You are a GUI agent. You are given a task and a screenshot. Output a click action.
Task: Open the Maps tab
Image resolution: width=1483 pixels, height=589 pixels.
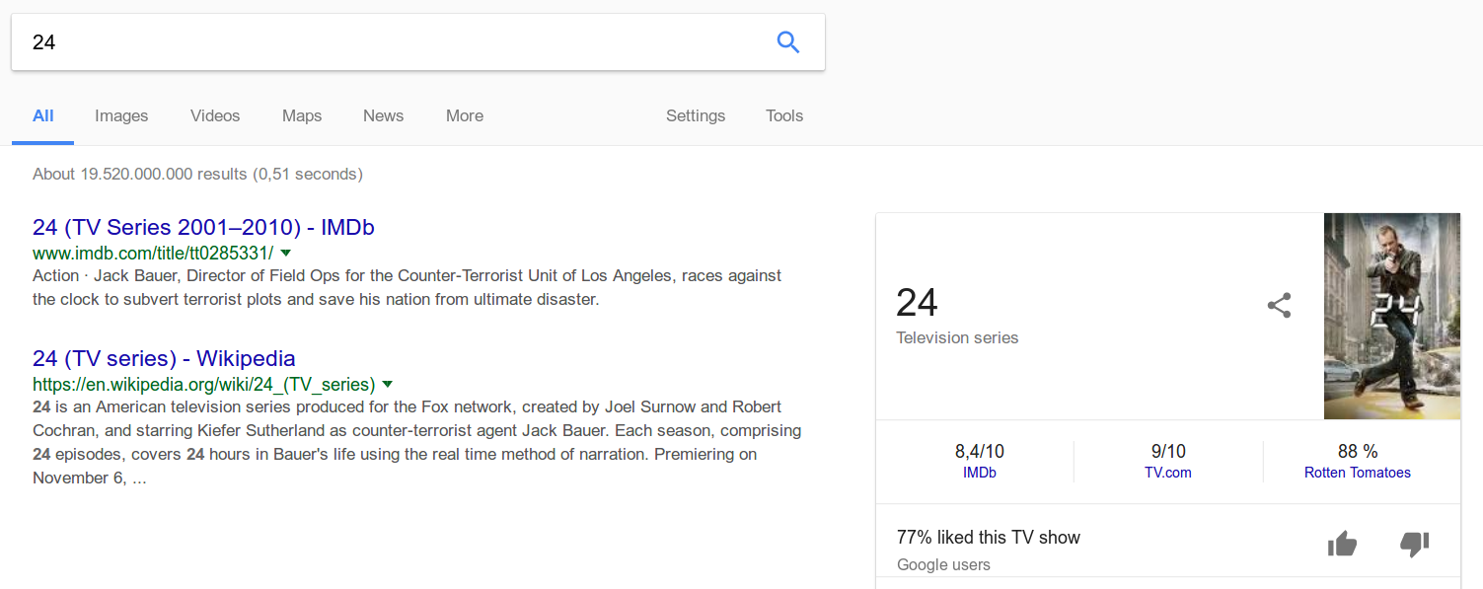pyautogui.click(x=302, y=115)
